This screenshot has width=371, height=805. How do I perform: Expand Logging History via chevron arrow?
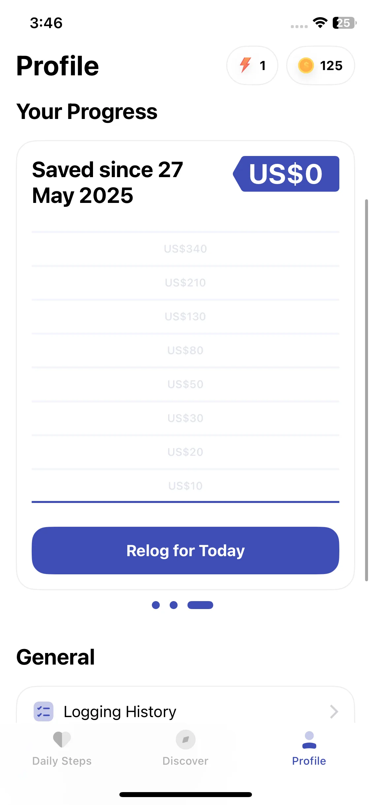(x=334, y=711)
